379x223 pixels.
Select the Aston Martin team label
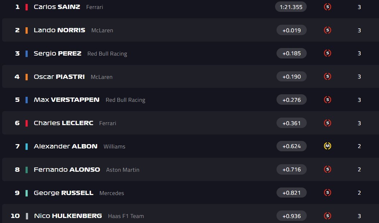point(123,170)
